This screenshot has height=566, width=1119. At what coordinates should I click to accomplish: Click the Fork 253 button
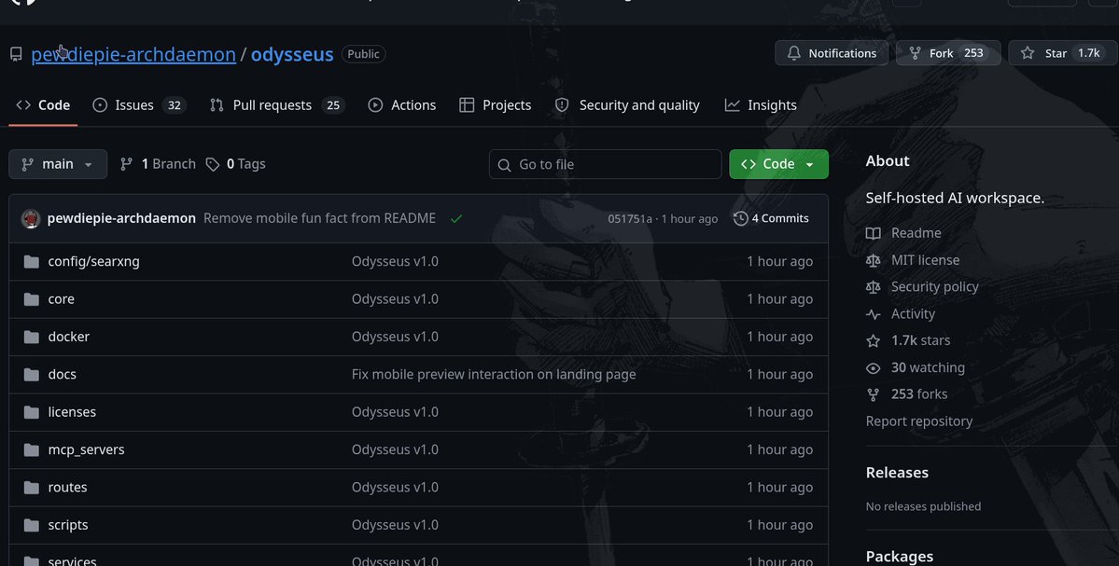pyautogui.click(x=948, y=53)
